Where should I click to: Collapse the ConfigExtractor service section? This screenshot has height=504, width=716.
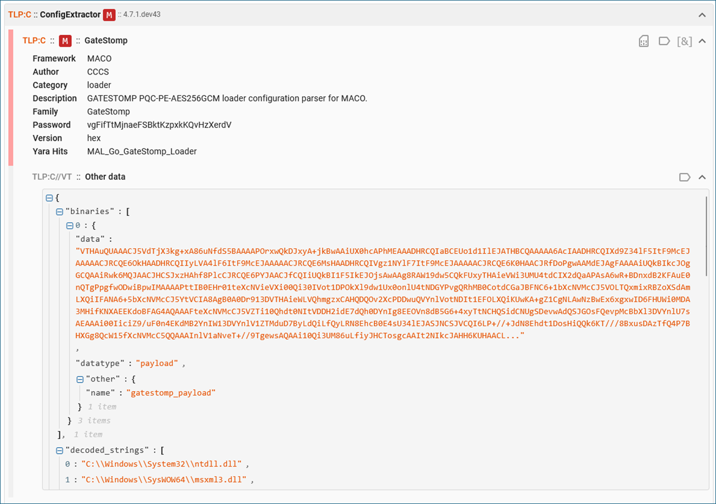(702, 15)
